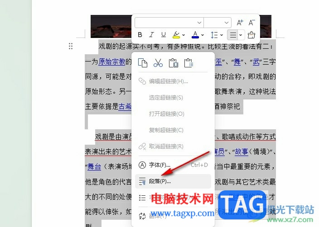Toggle italic formatting in mini toolbar
Screen dimensions: 319x227
coord(151,35)
